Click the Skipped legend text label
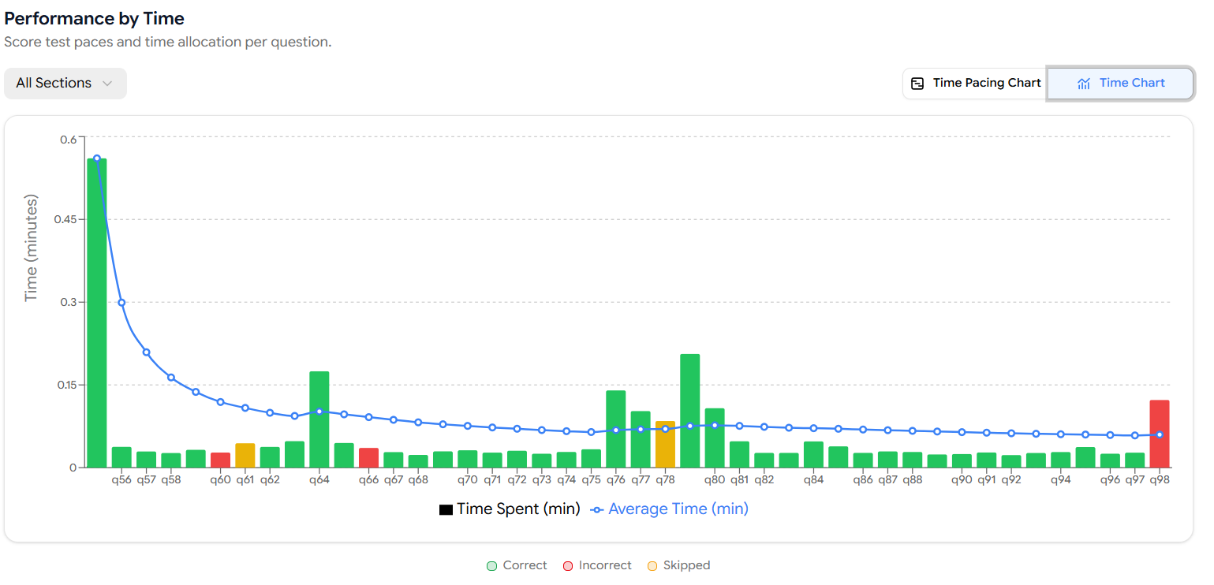 (x=686, y=565)
